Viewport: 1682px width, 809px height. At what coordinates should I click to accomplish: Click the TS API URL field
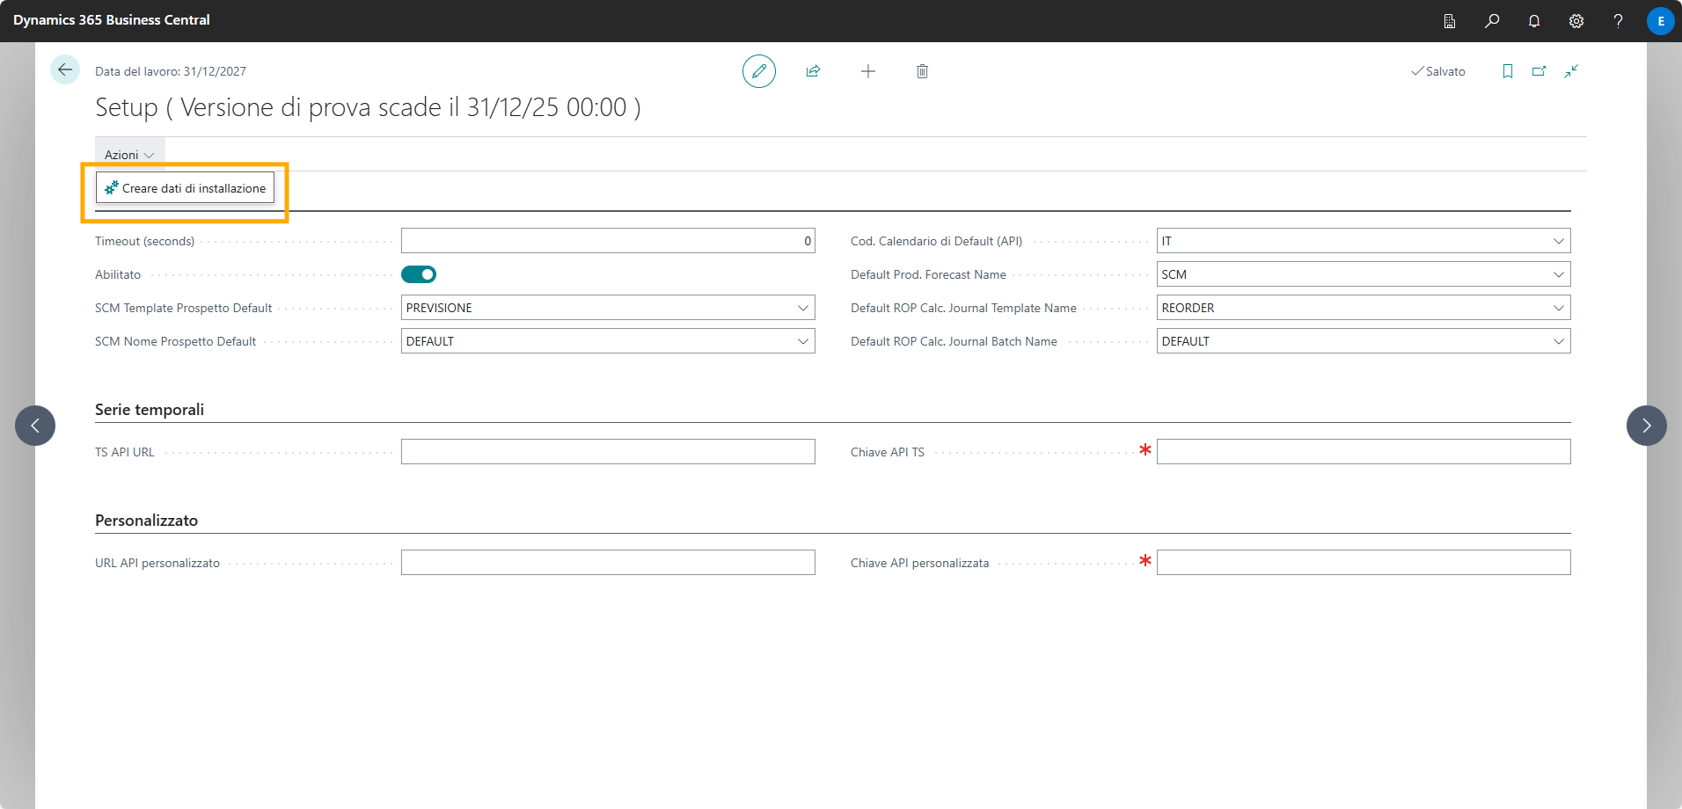(607, 452)
